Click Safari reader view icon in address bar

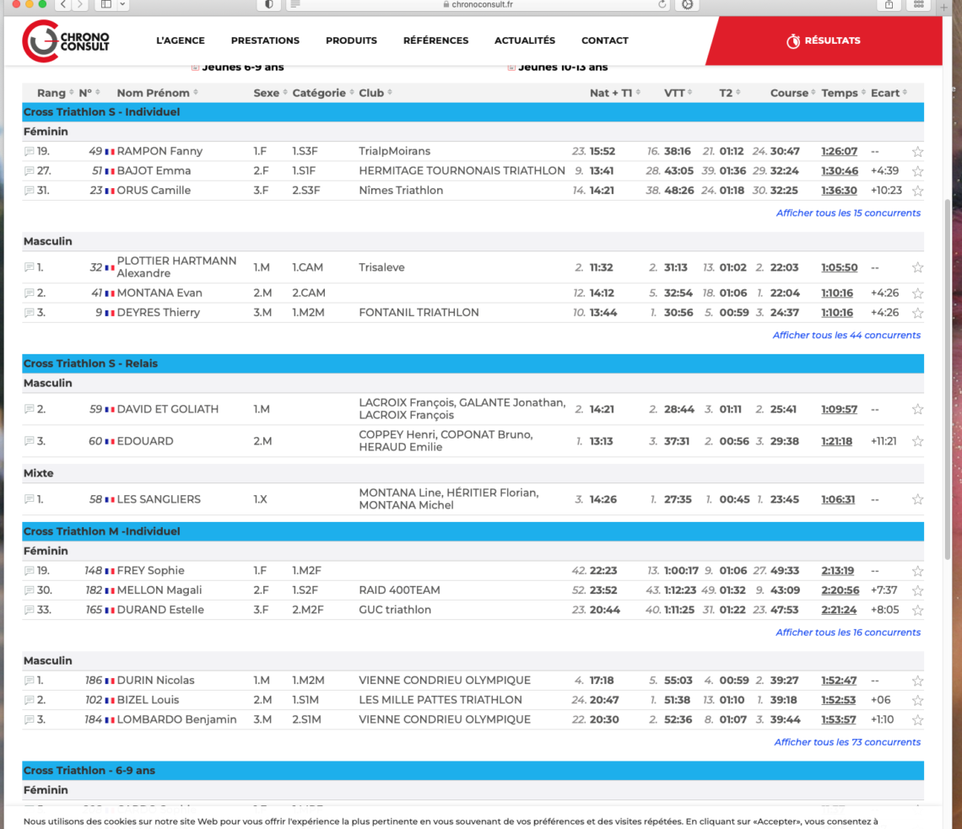point(295,5)
